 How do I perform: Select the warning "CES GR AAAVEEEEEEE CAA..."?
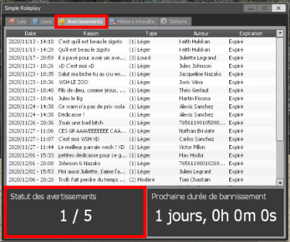141,131
